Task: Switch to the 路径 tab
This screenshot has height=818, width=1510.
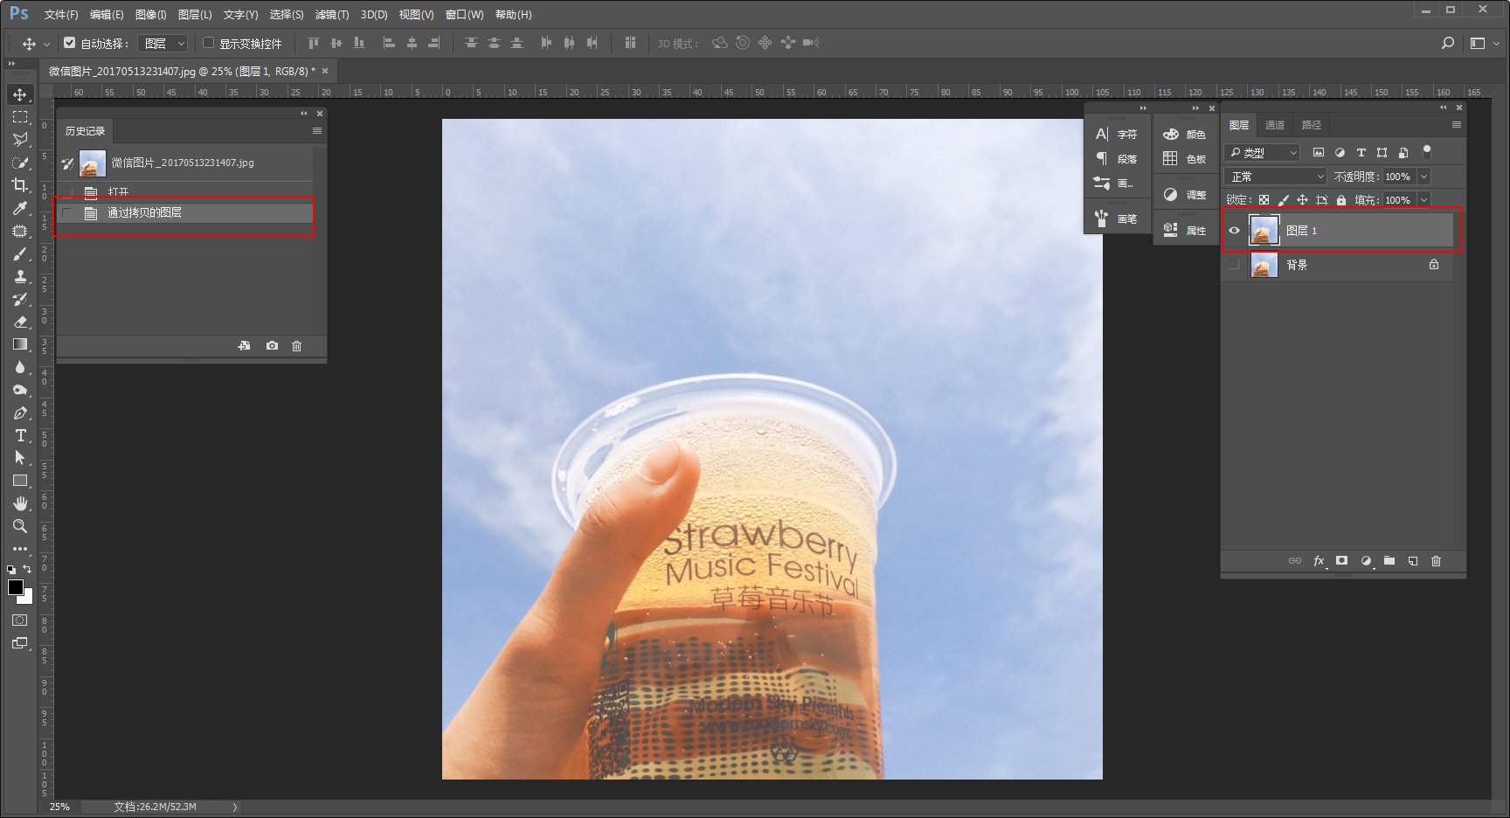Action: 1312,125
